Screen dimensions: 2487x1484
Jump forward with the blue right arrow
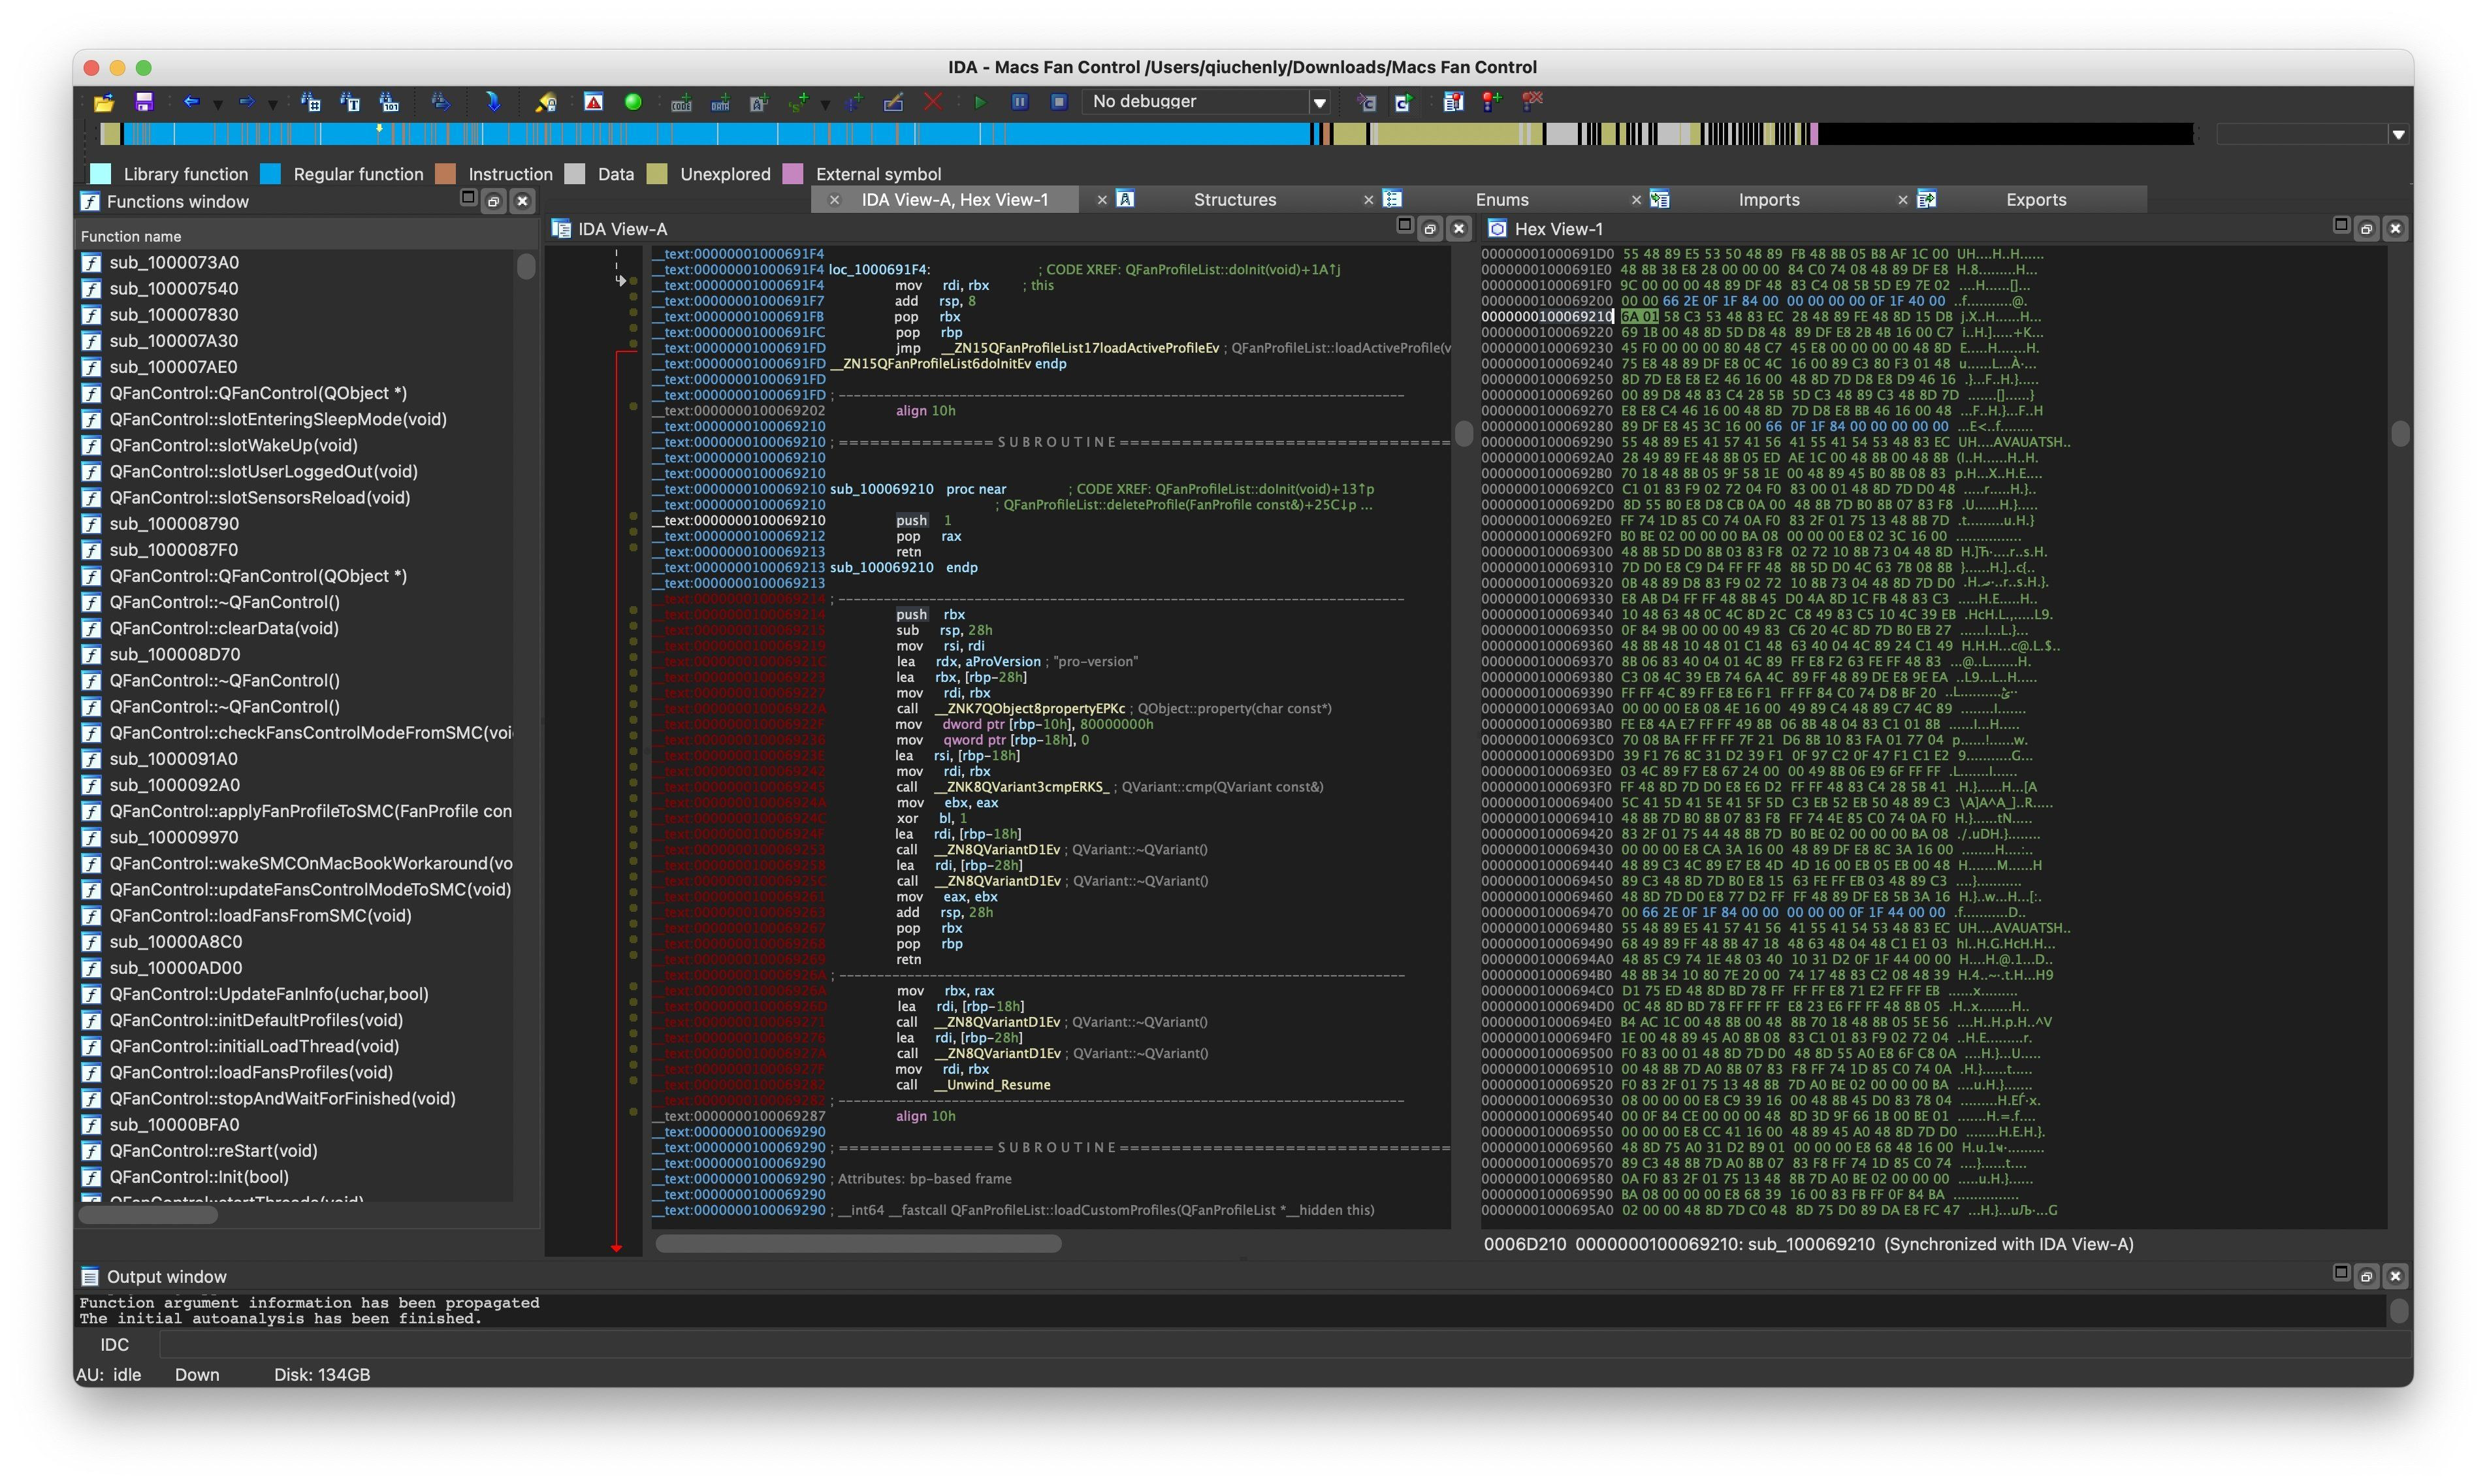246,102
